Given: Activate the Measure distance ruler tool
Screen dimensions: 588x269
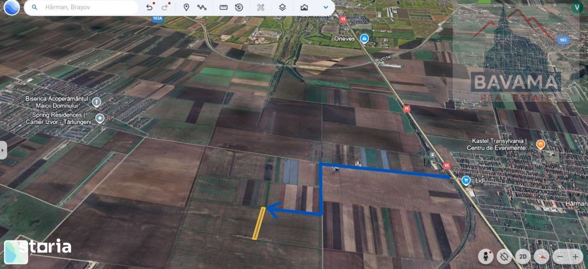Looking at the screenshot, I should click(x=224, y=7).
